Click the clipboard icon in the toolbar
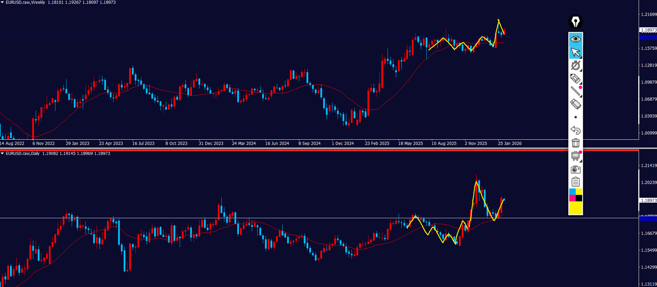The height and width of the screenshot is (287, 657). click(575, 182)
